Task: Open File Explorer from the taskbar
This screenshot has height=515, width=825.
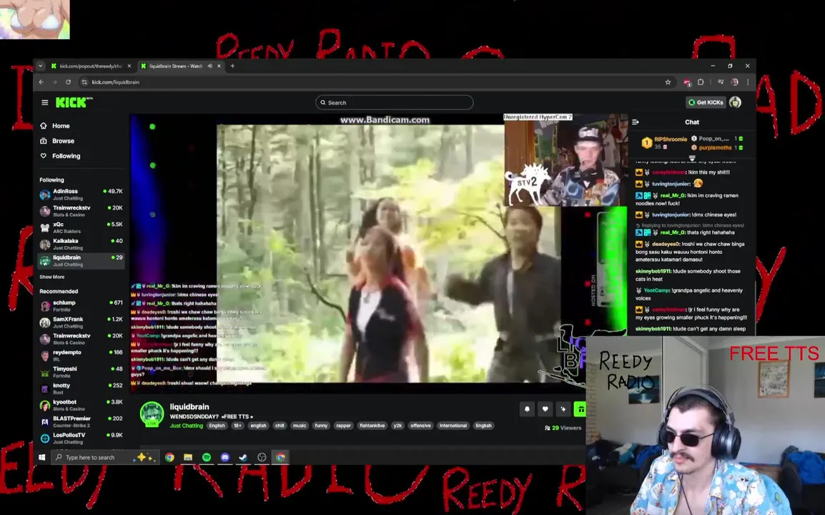Action: (188, 457)
